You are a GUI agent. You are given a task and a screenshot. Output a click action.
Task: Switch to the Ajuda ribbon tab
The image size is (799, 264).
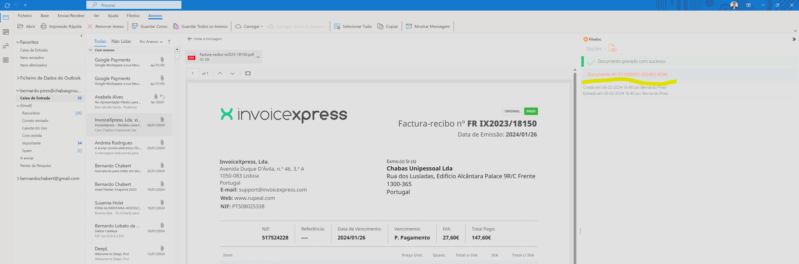(113, 16)
